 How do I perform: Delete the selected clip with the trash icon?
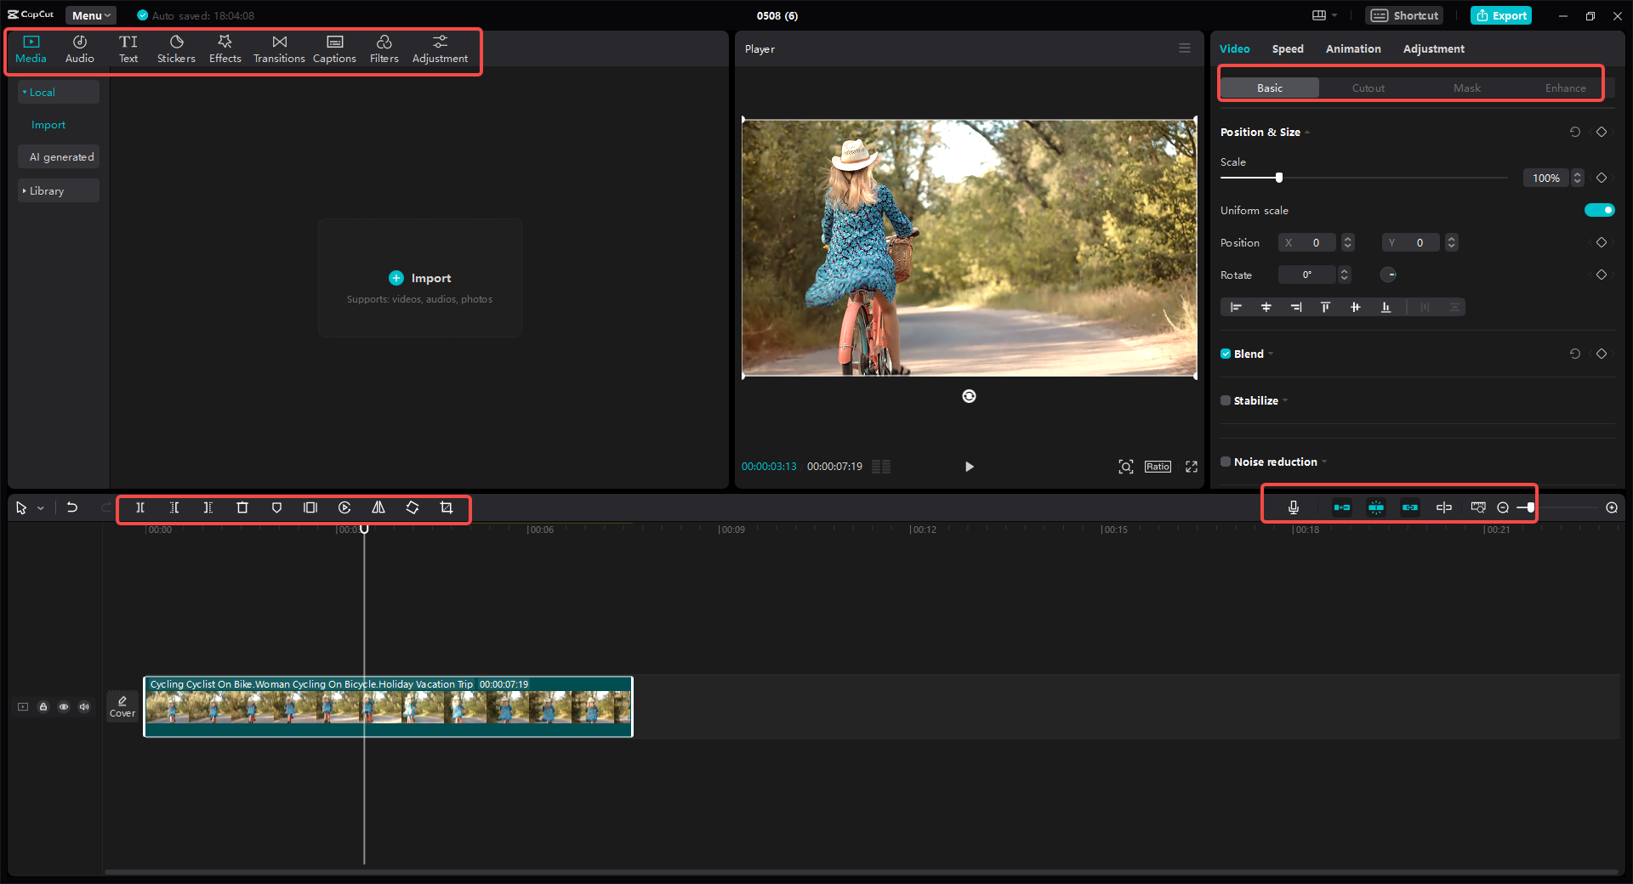pyautogui.click(x=242, y=507)
